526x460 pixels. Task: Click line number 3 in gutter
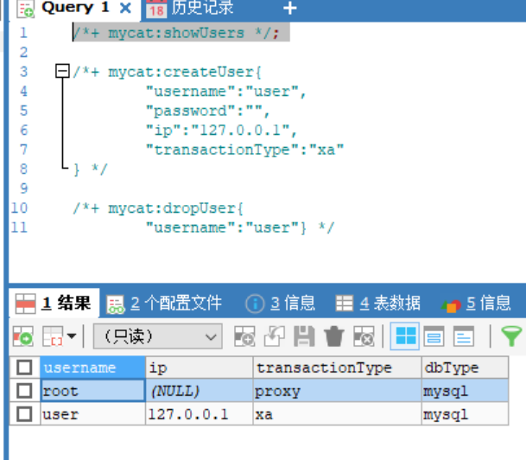click(23, 72)
